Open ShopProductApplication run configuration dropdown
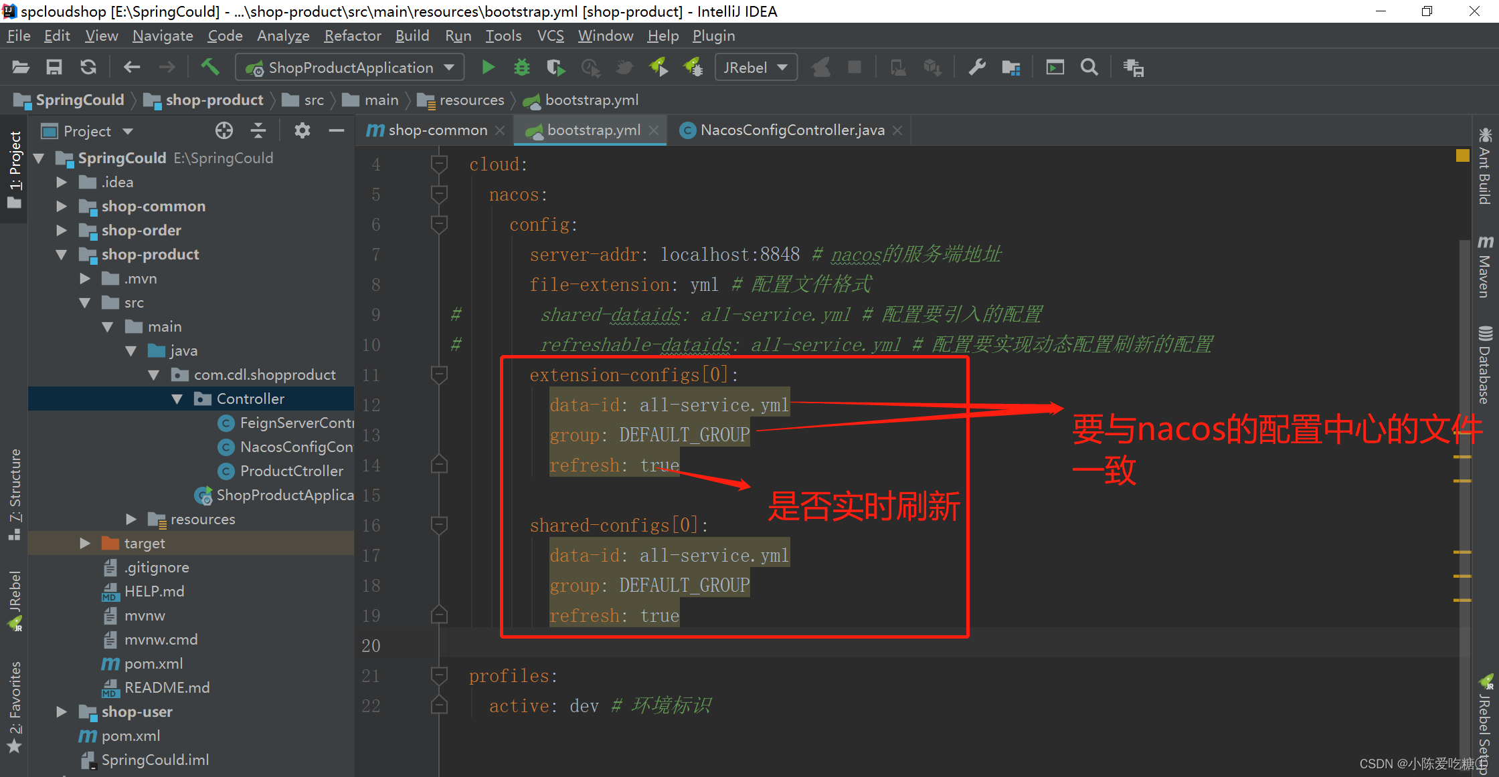 pos(350,68)
